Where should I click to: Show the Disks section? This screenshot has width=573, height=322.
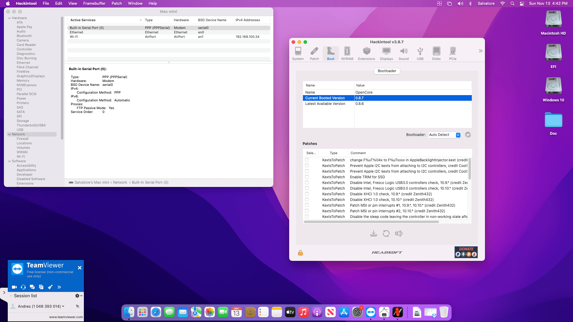tap(436, 54)
